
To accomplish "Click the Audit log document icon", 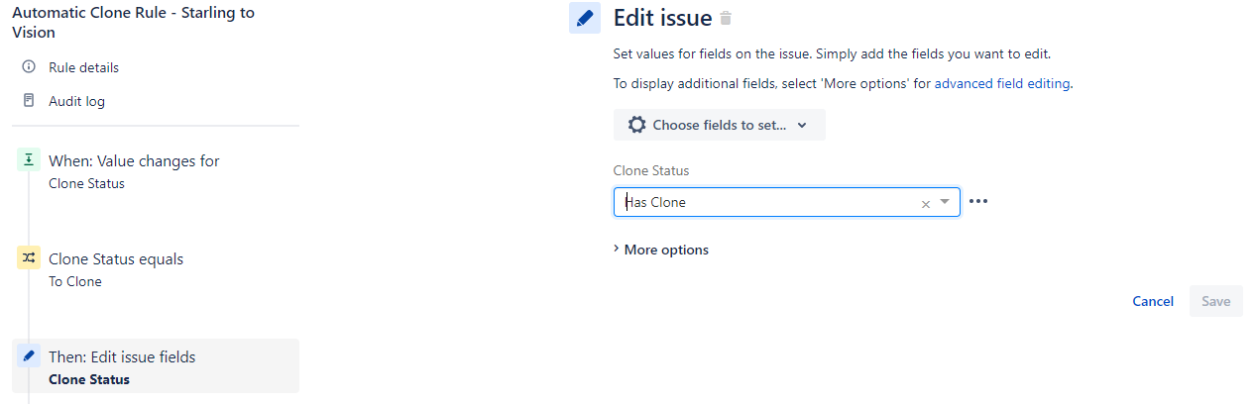I will click(x=29, y=101).
